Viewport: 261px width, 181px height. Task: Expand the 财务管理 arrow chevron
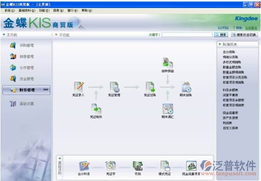[x=46, y=90]
